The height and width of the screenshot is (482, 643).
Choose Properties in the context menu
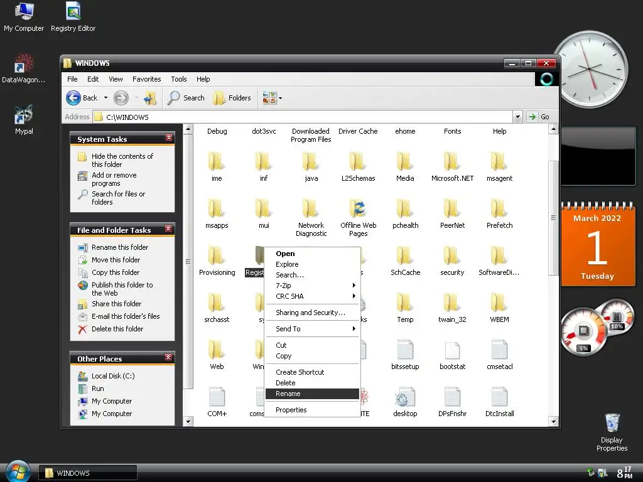point(313,410)
